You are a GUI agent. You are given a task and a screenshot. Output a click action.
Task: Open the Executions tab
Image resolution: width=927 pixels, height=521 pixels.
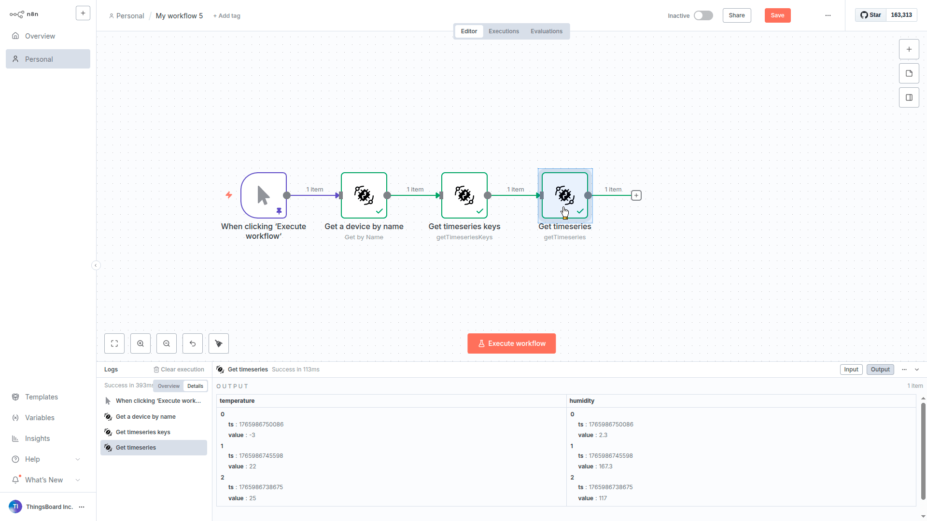(x=504, y=31)
